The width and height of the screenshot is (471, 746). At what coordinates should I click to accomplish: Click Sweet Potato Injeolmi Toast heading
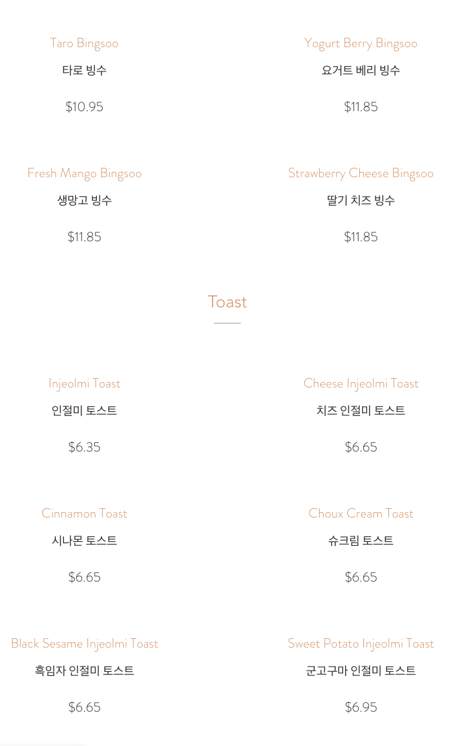pos(361,644)
